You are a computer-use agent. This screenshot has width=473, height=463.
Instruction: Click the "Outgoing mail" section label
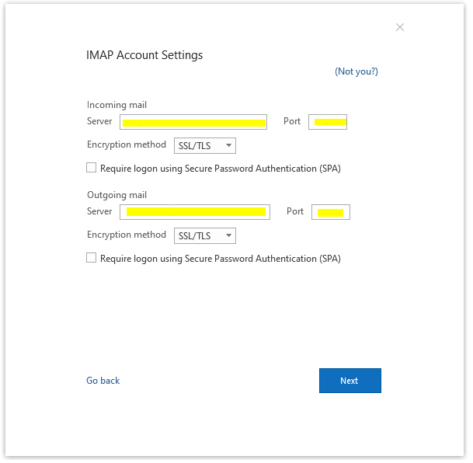(x=117, y=195)
